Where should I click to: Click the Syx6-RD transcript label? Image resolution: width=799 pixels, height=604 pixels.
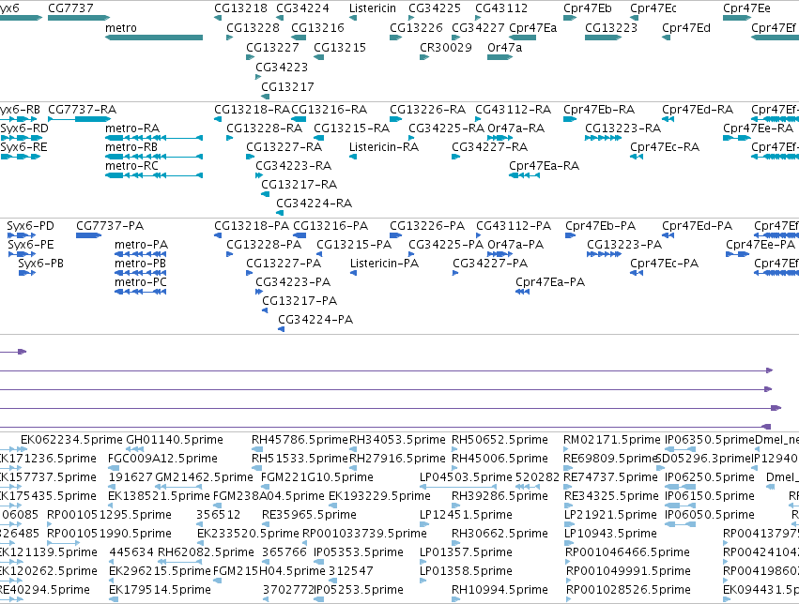(x=24, y=128)
